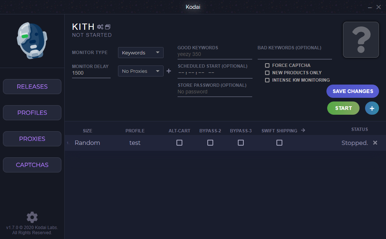Remove the Random size task row
This screenshot has width=386, height=239.
pos(375,143)
